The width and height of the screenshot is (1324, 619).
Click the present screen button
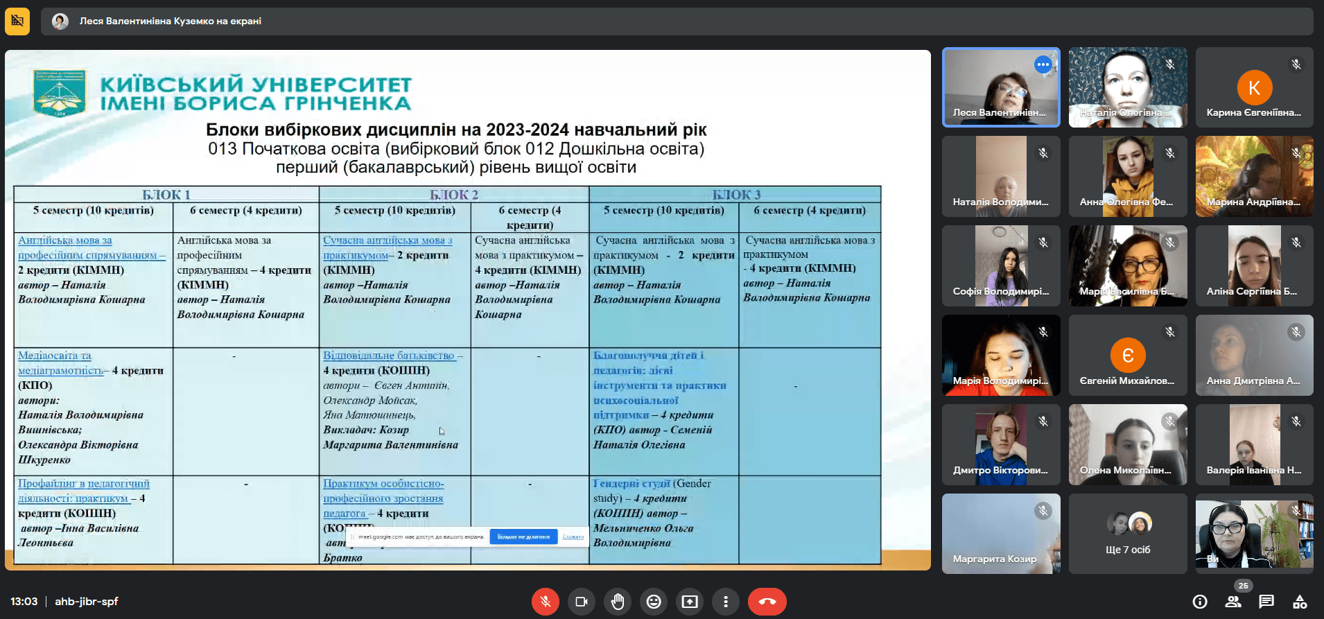(689, 602)
